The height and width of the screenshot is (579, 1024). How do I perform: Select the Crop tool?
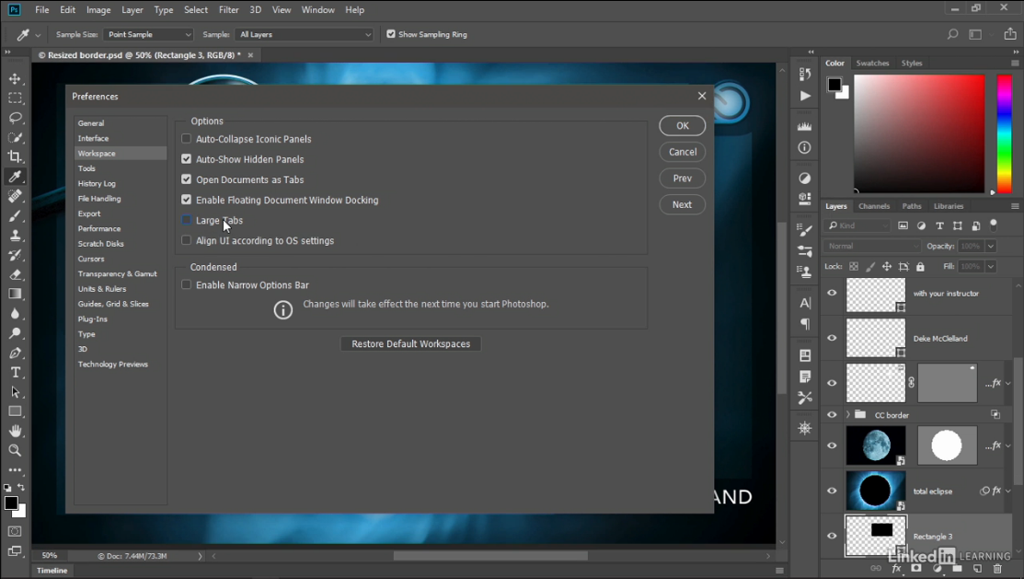tap(15, 156)
